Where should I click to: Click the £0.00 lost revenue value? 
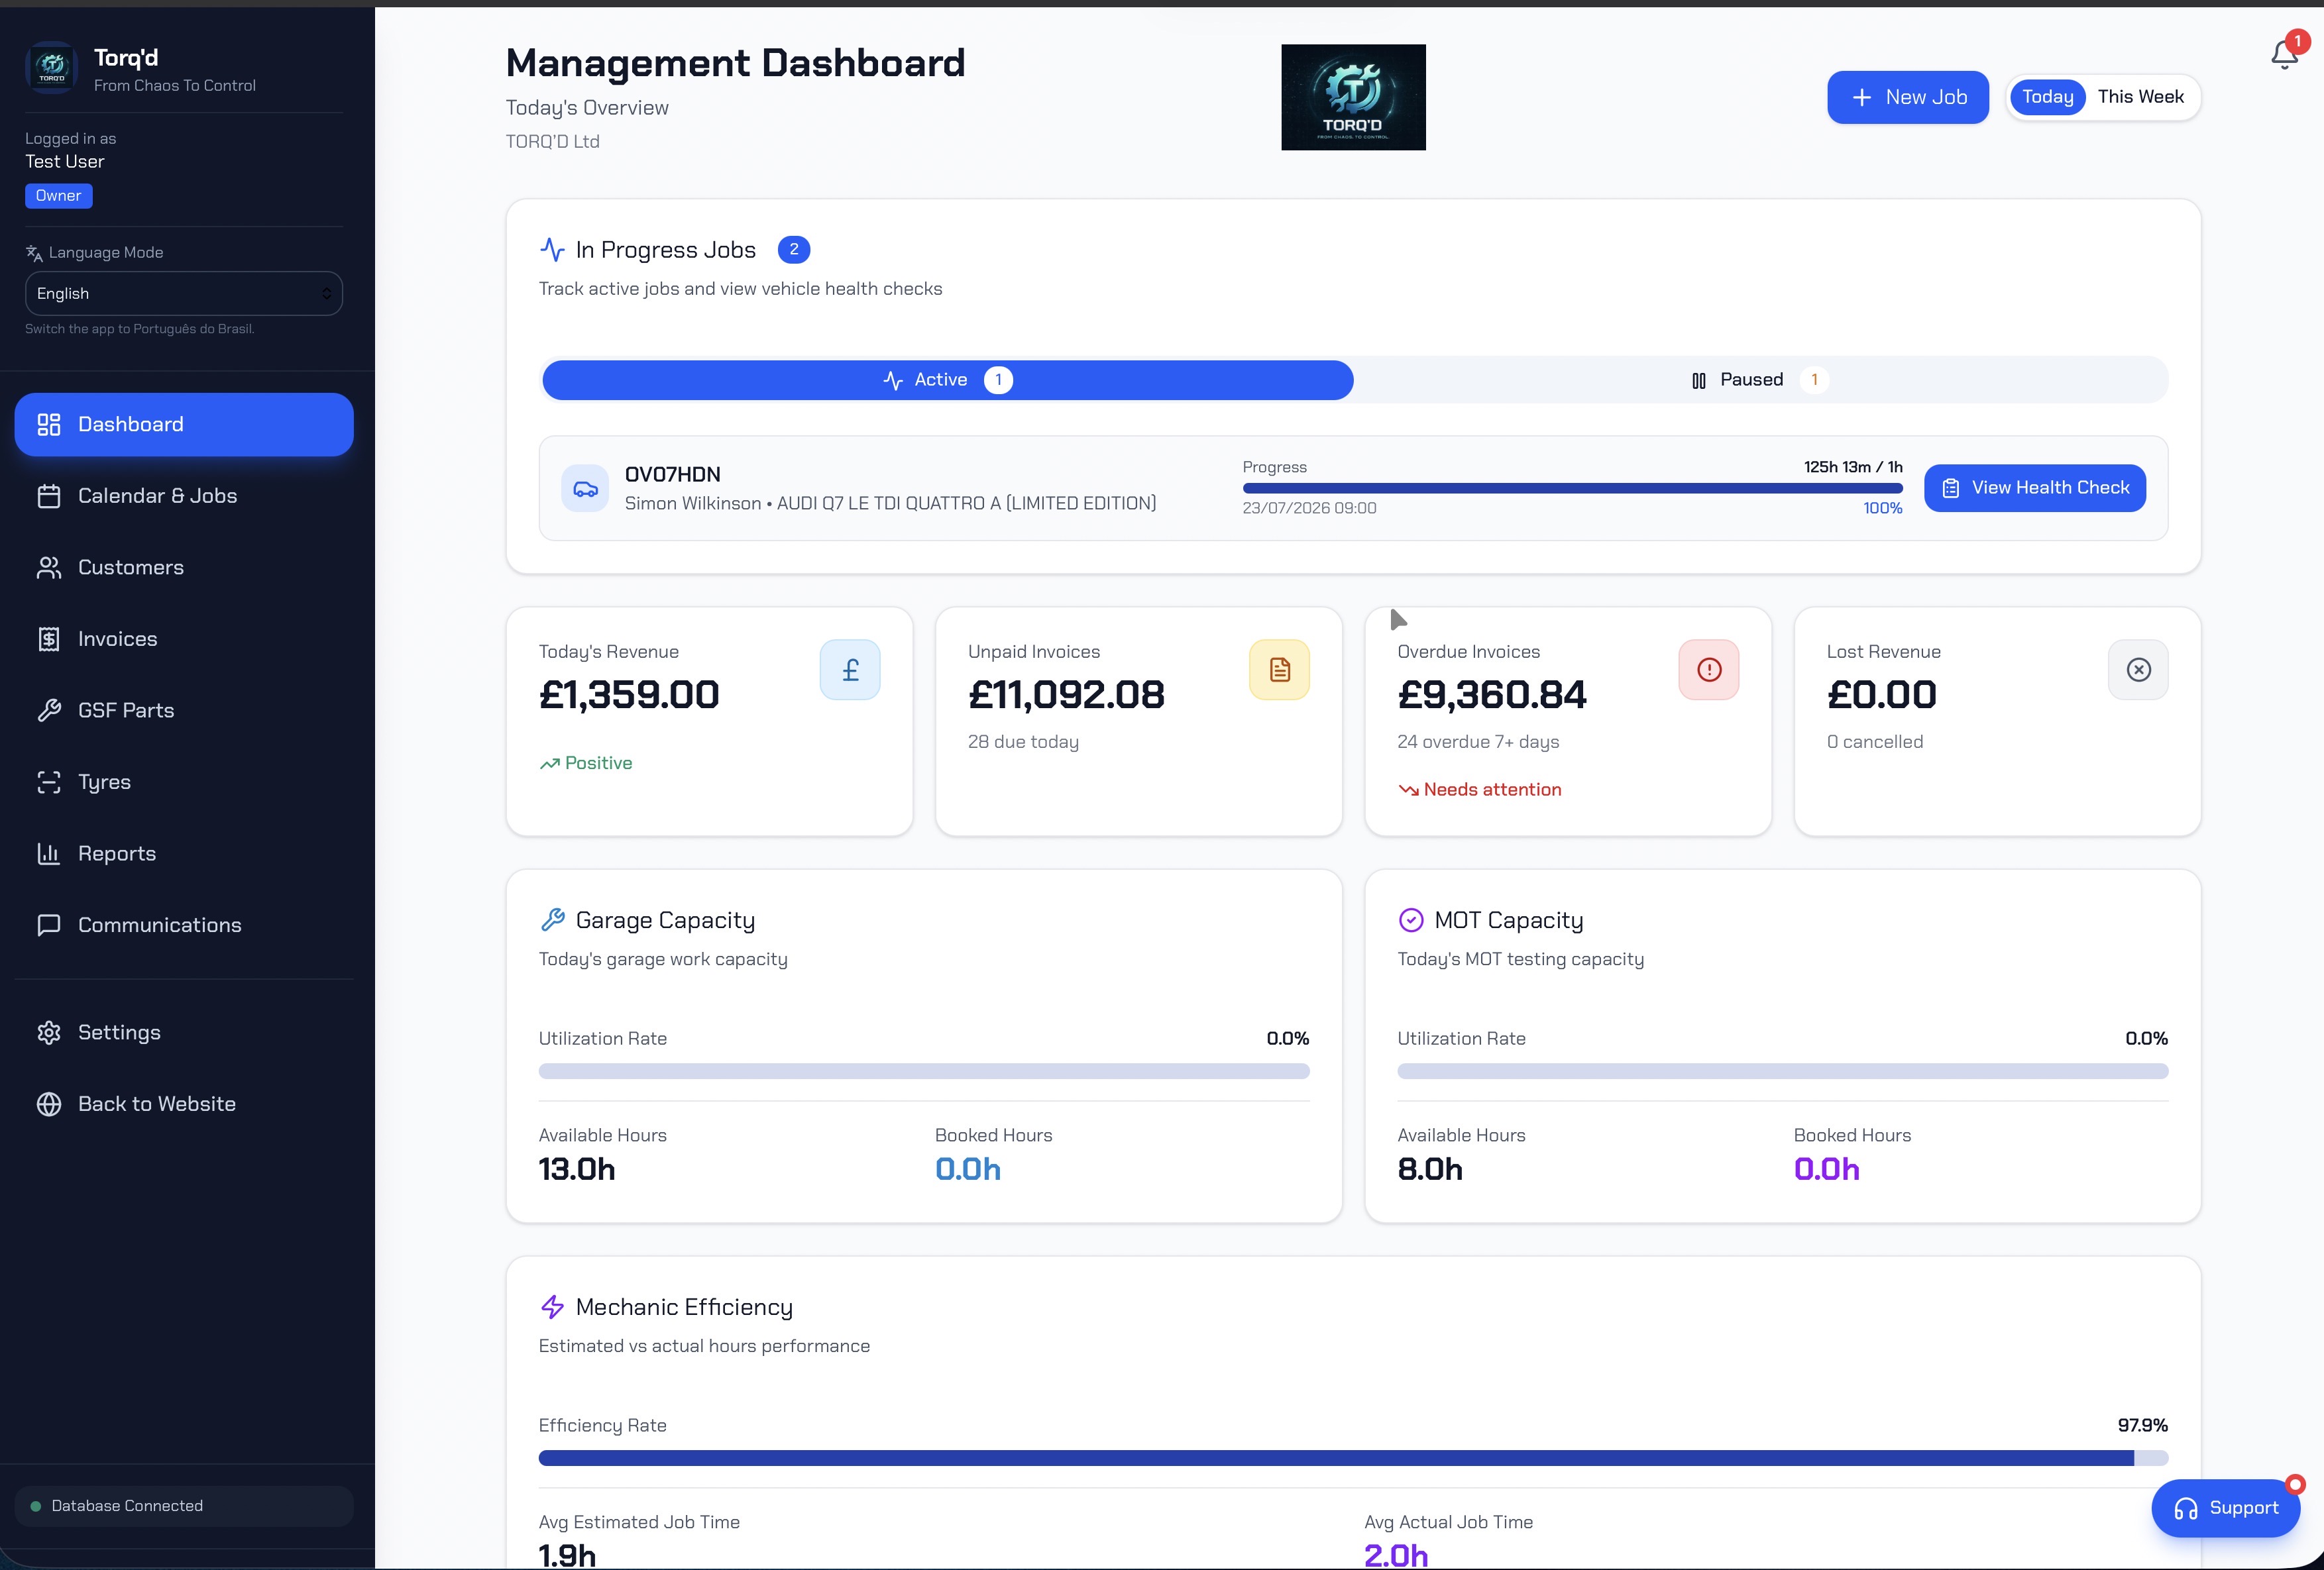click(1882, 694)
